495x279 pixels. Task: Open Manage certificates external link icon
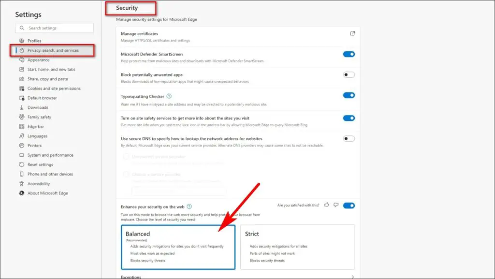pos(352,33)
